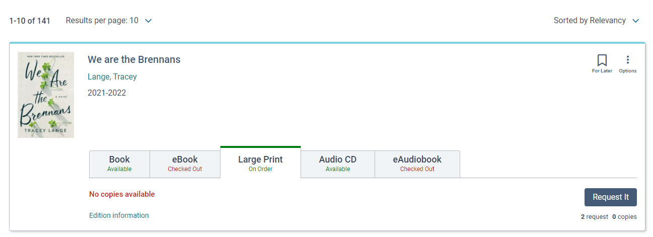Click the '0 copies' count text
Image resolution: width=653 pixels, height=237 pixels.
coord(624,217)
